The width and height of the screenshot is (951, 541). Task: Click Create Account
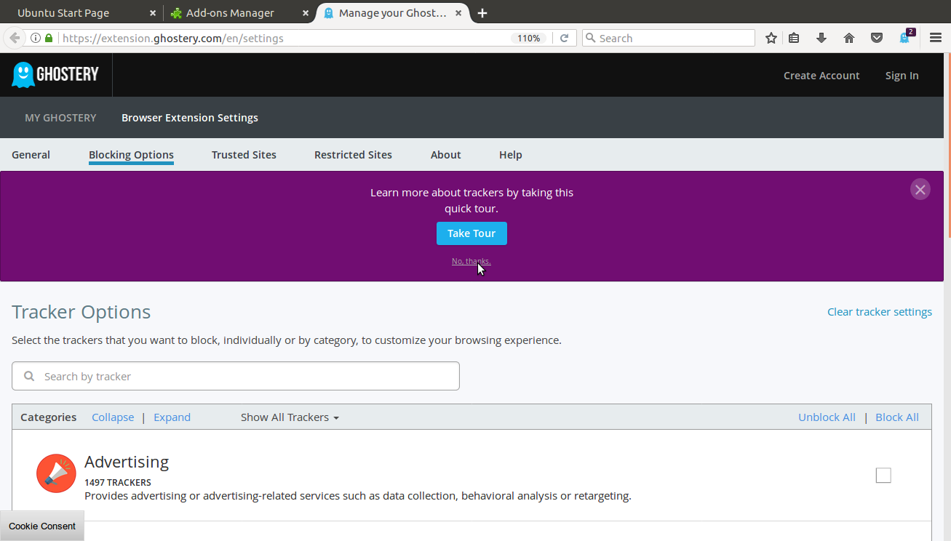pos(821,75)
